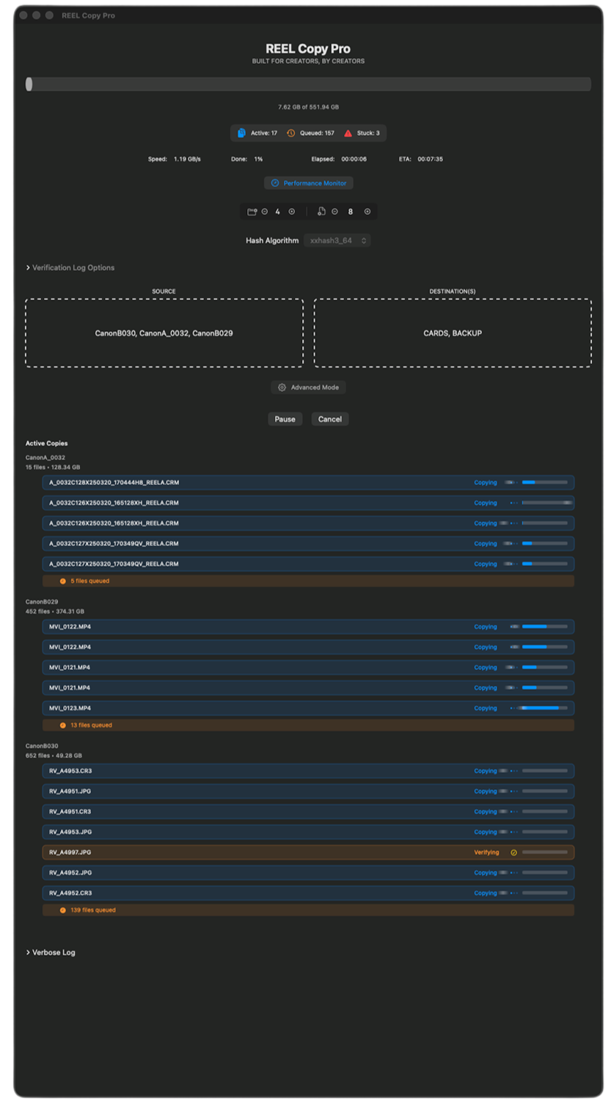This screenshot has width=611, height=1104.
Task: Click the CanonA_0032 group heading
Action: click(45, 457)
